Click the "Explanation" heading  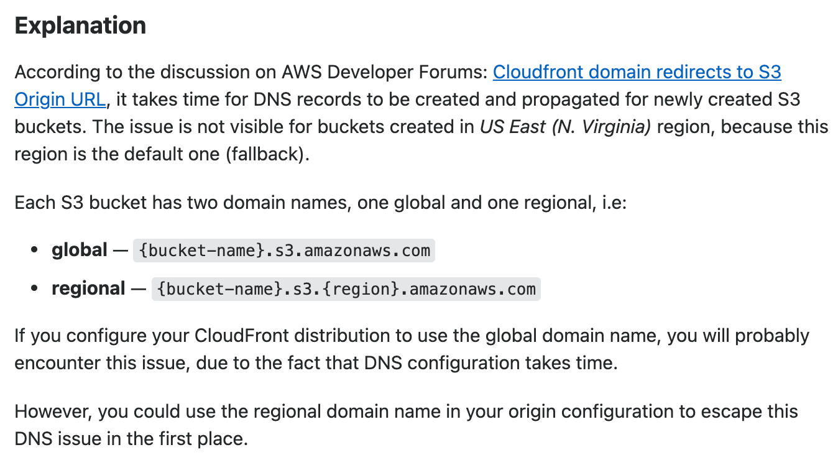pos(80,25)
